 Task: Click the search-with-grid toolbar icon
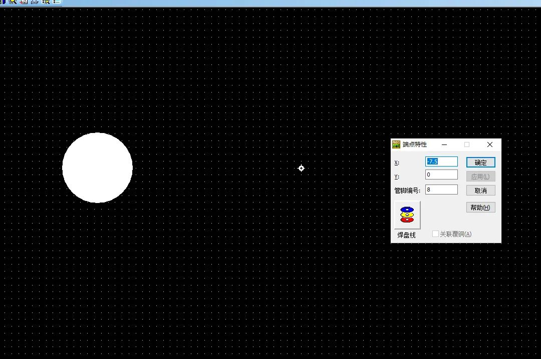click(46, 2)
